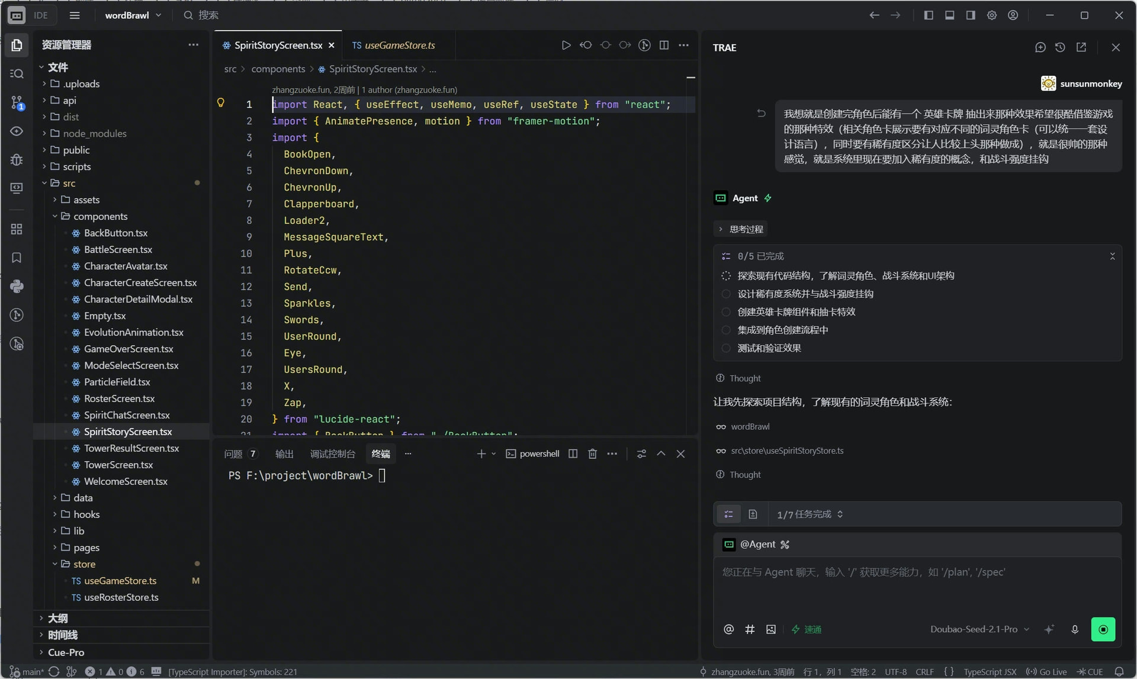Open the Explorer files icon in activity bar
The image size is (1137, 679).
[x=17, y=45]
